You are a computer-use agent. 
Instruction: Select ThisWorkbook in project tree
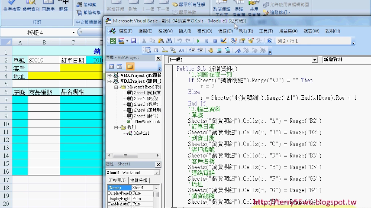[x=147, y=122]
